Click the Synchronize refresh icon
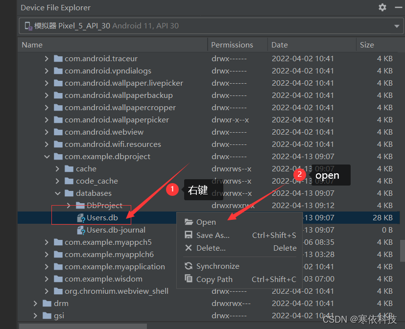Screen dimensions: 405x329 [189, 266]
